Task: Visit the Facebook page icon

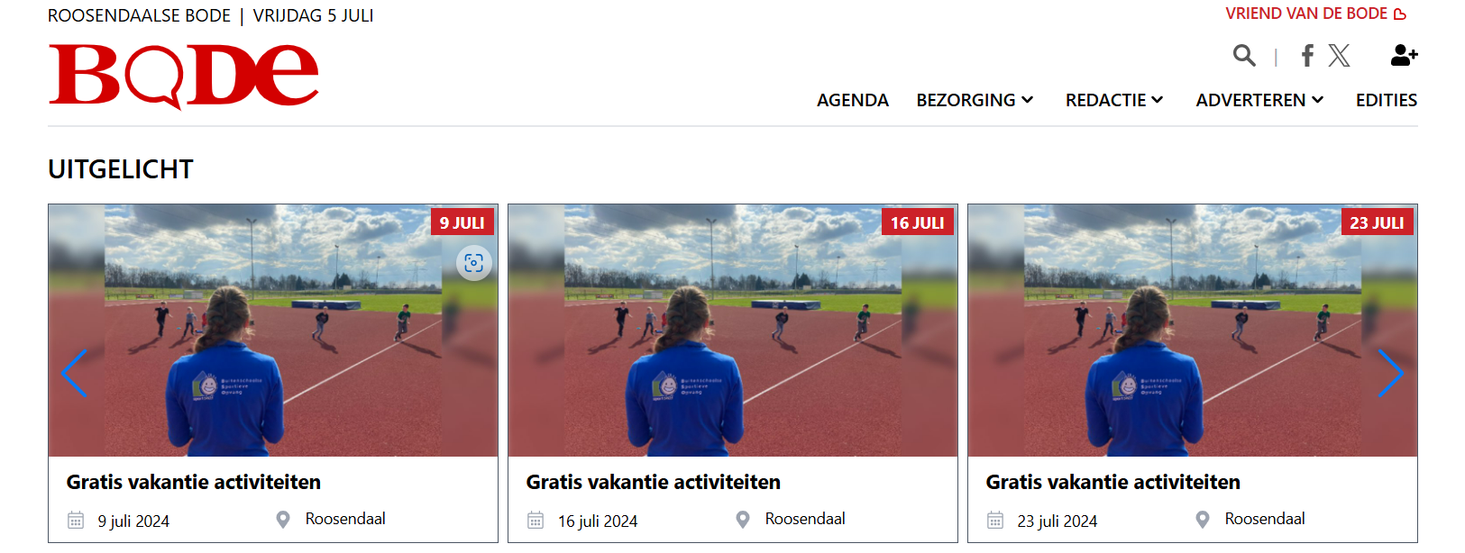Action: click(1307, 56)
